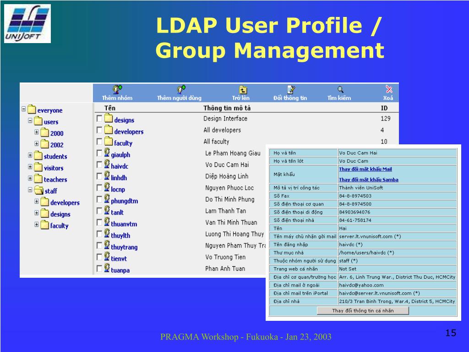Check the box for faculty group
The image size is (469, 352).
pyautogui.click(x=99, y=142)
